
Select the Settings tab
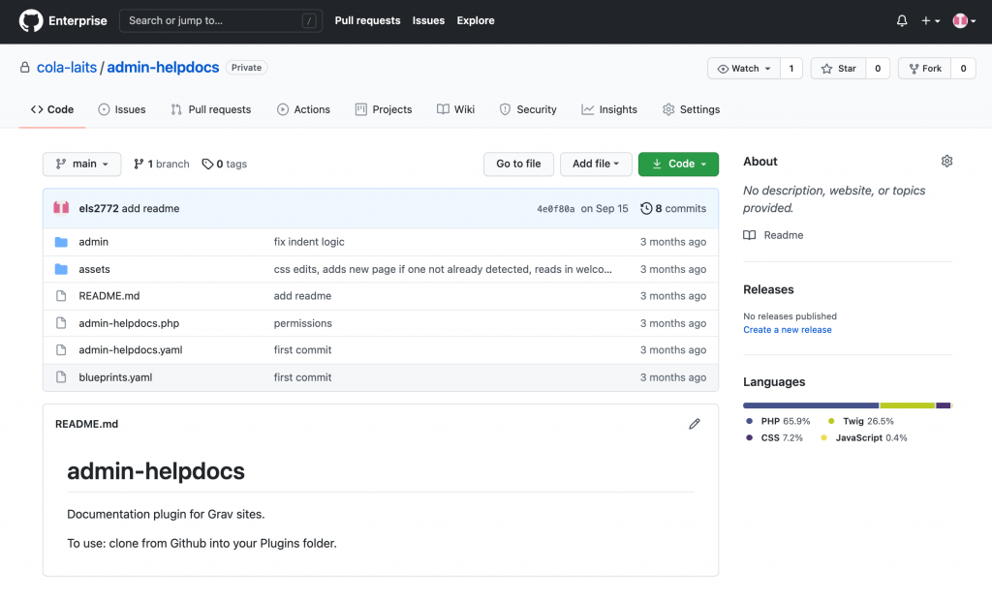(x=691, y=109)
